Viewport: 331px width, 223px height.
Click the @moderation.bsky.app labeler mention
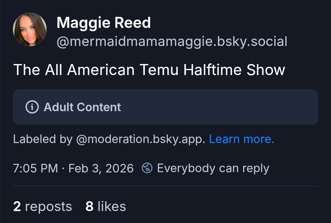[x=140, y=139]
